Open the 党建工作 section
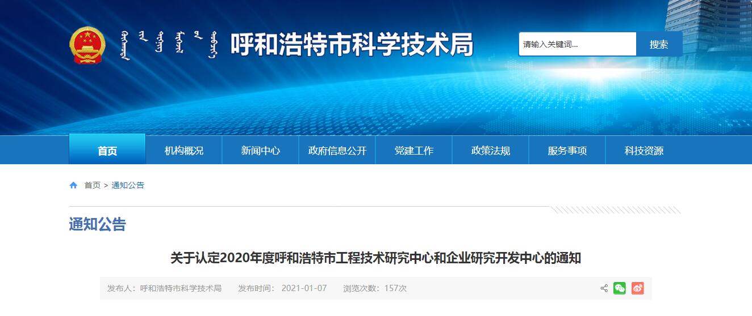This screenshot has height=316, width=752. 414,151
